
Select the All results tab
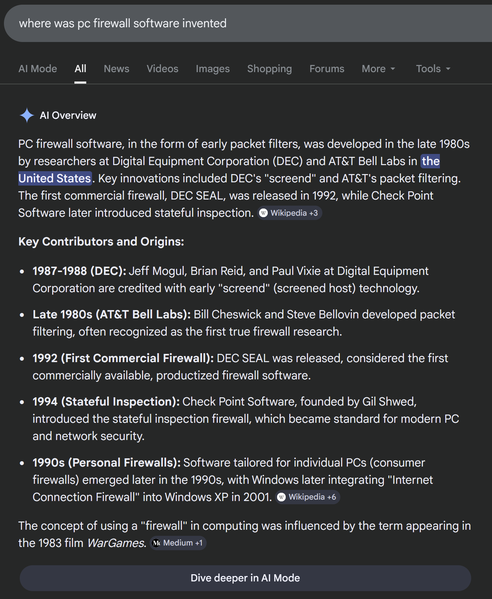[80, 69]
